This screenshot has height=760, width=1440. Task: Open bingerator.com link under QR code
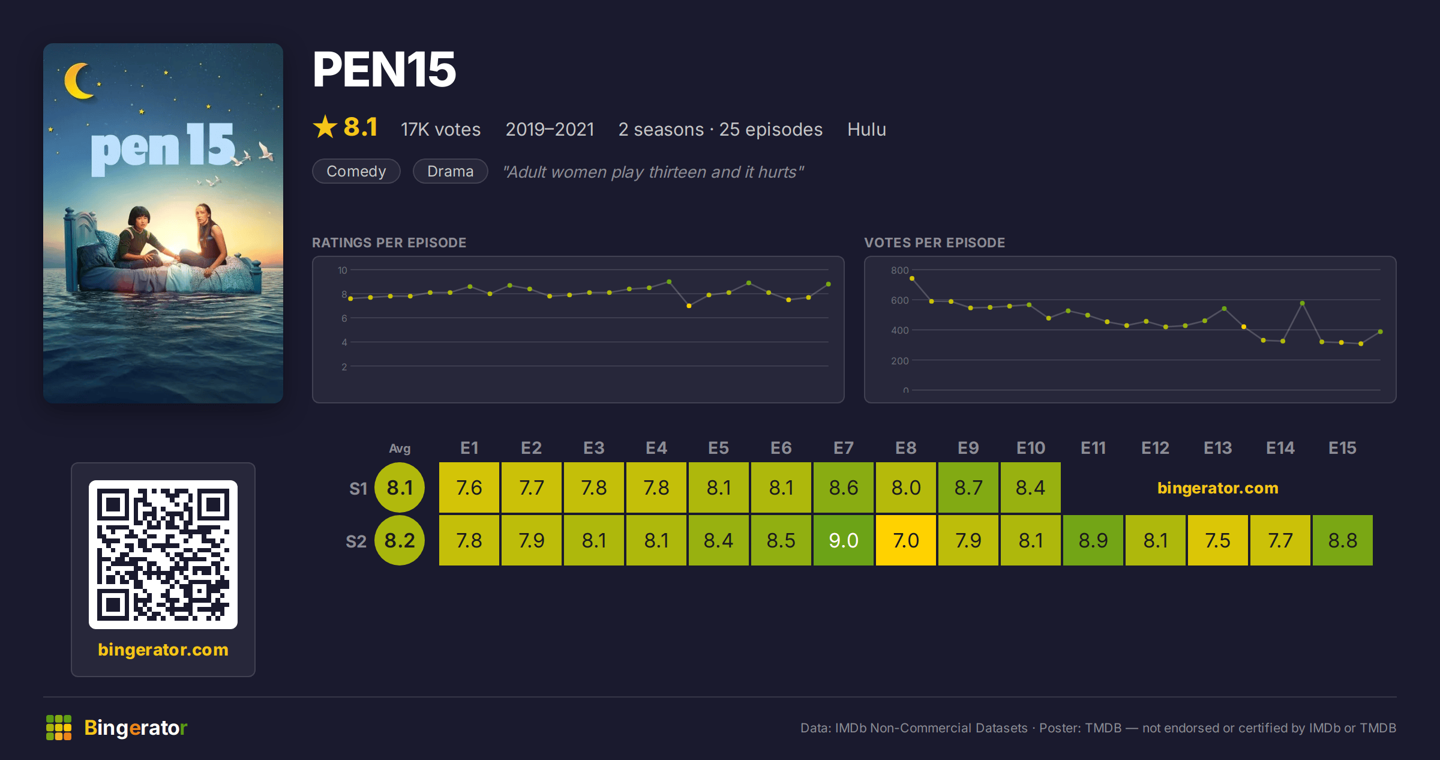(163, 650)
